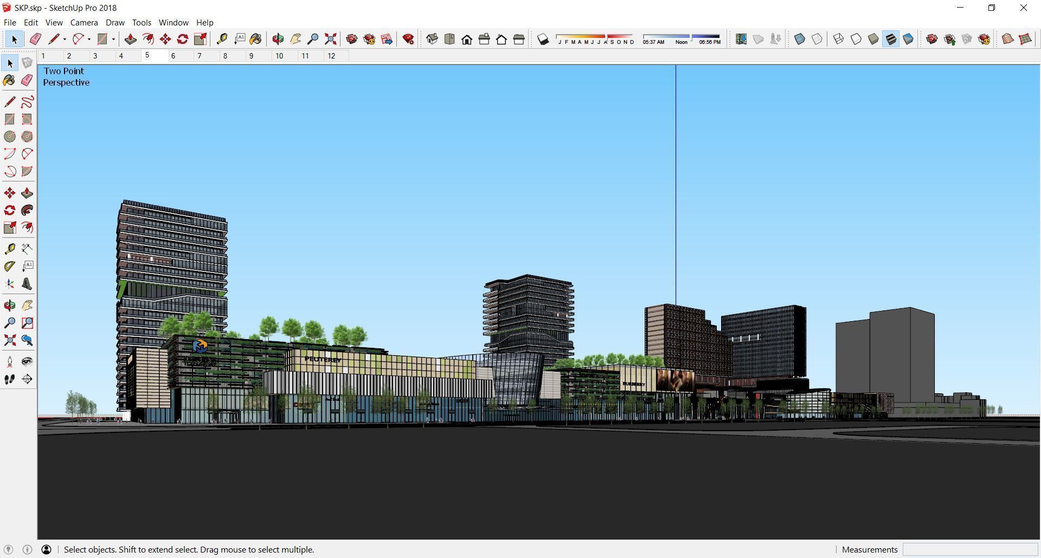Select the Paint Bucket tool in top toolbar
The image size is (1041, 558).
tap(256, 39)
